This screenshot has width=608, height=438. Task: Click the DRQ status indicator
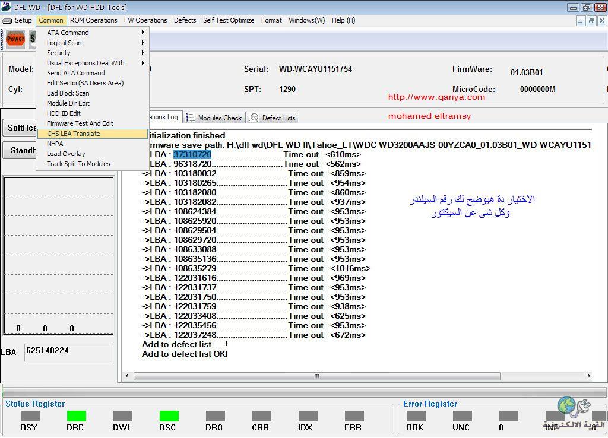[x=215, y=416]
